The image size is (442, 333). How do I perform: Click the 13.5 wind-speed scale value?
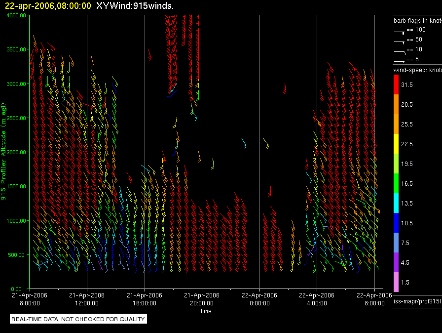(x=407, y=204)
